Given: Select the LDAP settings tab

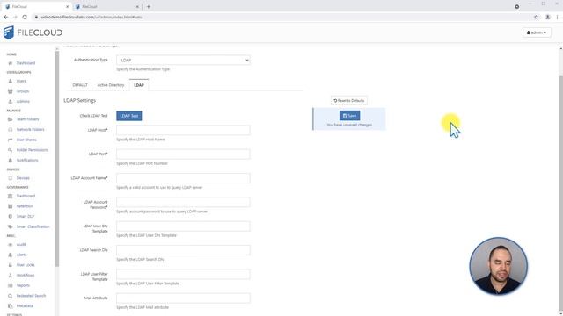Looking at the screenshot, I should (139, 85).
